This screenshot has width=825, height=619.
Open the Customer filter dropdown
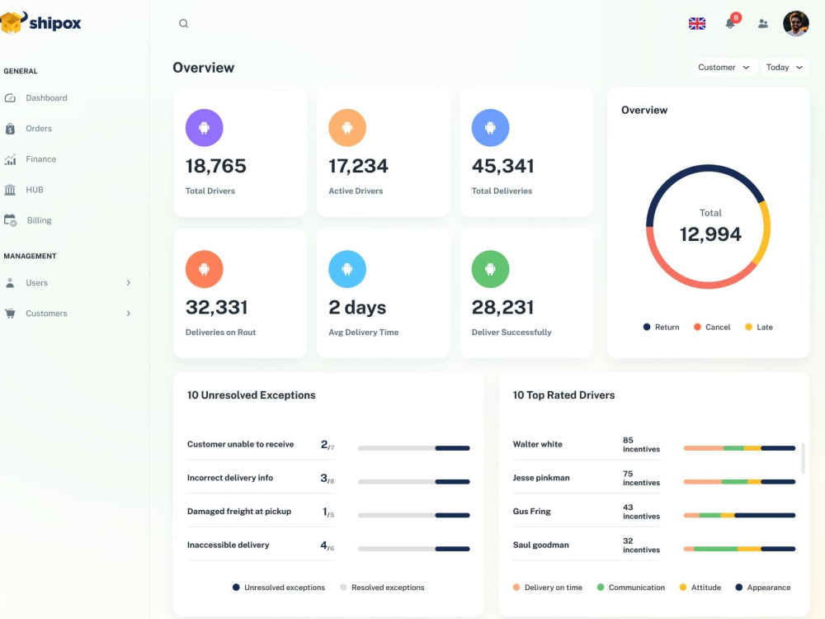tap(724, 68)
